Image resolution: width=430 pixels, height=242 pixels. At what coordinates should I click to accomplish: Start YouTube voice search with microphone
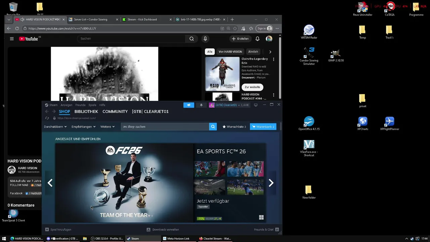205,39
